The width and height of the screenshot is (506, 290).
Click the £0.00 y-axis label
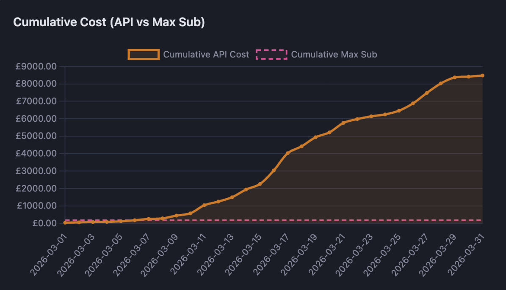tap(44, 223)
